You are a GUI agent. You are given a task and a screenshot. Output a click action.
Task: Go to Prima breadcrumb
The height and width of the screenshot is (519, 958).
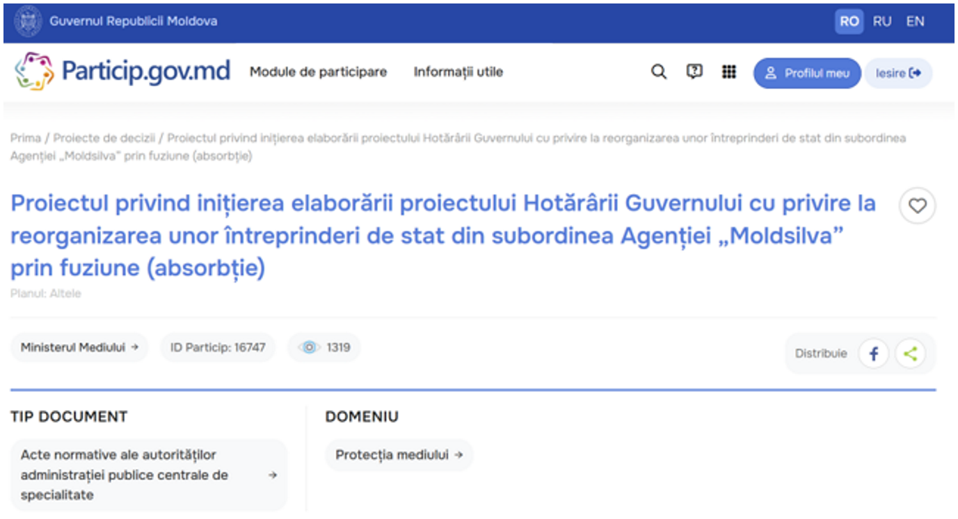click(x=26, y=138)
